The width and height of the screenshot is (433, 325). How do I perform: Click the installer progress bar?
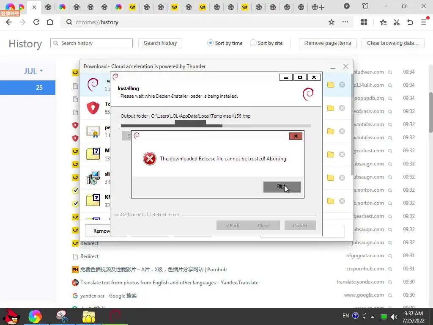(x=216, y=126)
